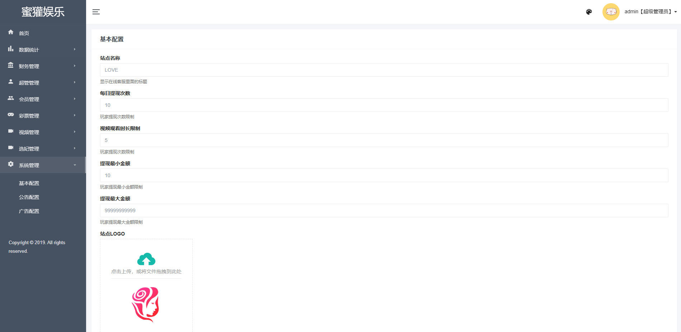Click the lottery gamepad icon
Viewport: 681px width, 332px height.
tap(11, 115)
